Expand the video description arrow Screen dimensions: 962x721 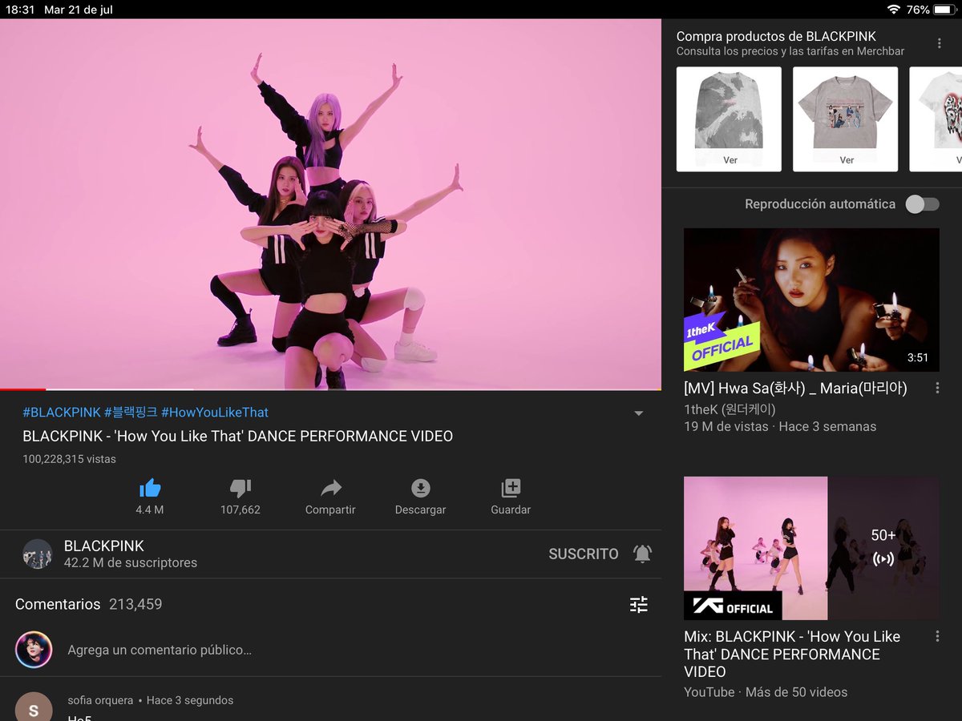click(x=639, y=413)
